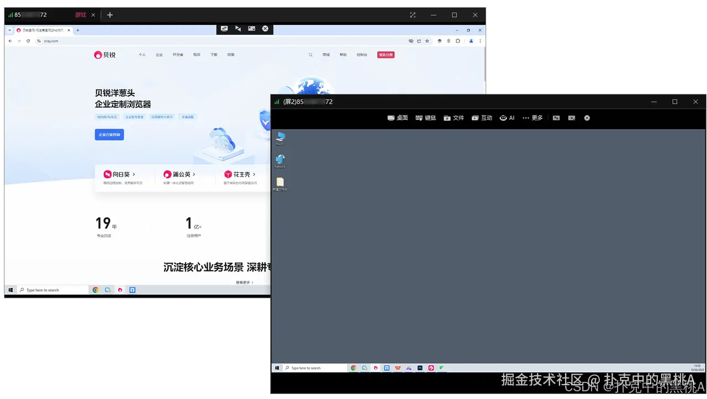Open Chrome profile avatar
The image size is (707, 399).
(471, 41)
